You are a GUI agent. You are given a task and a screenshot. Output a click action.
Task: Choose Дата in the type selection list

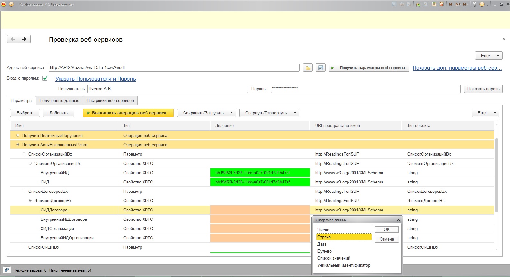pos(344,244)
